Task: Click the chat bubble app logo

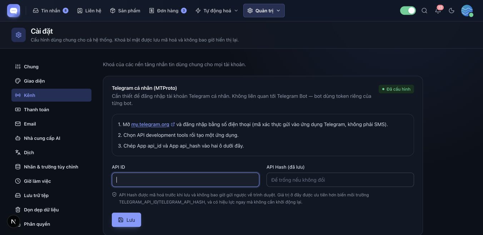Action: 14,11
